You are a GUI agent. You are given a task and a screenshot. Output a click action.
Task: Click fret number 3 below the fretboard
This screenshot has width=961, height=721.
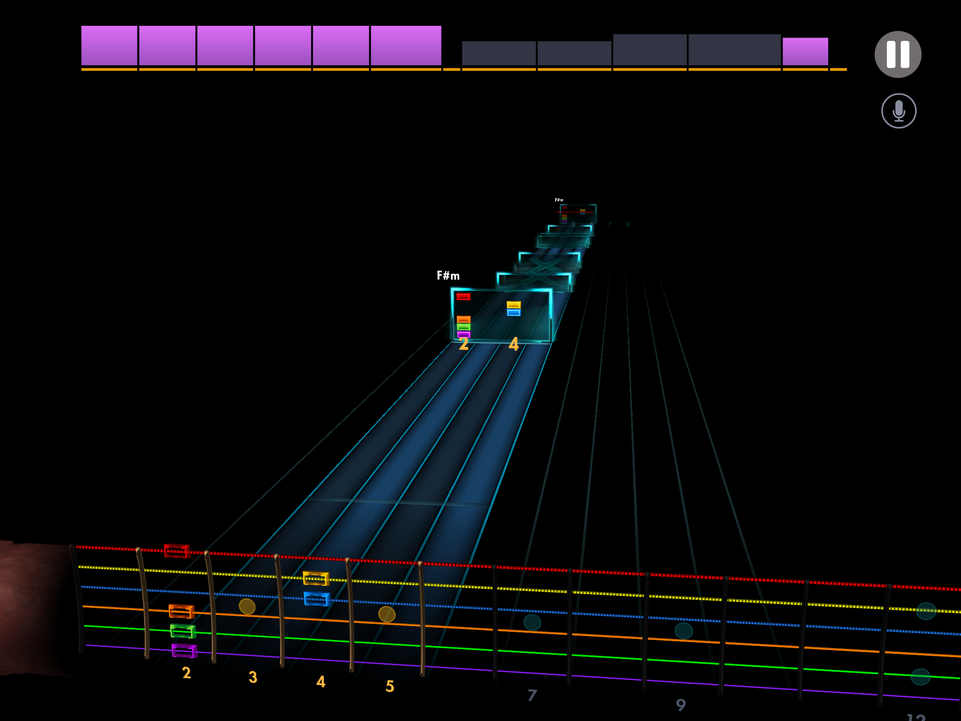(x=252, y=677)
